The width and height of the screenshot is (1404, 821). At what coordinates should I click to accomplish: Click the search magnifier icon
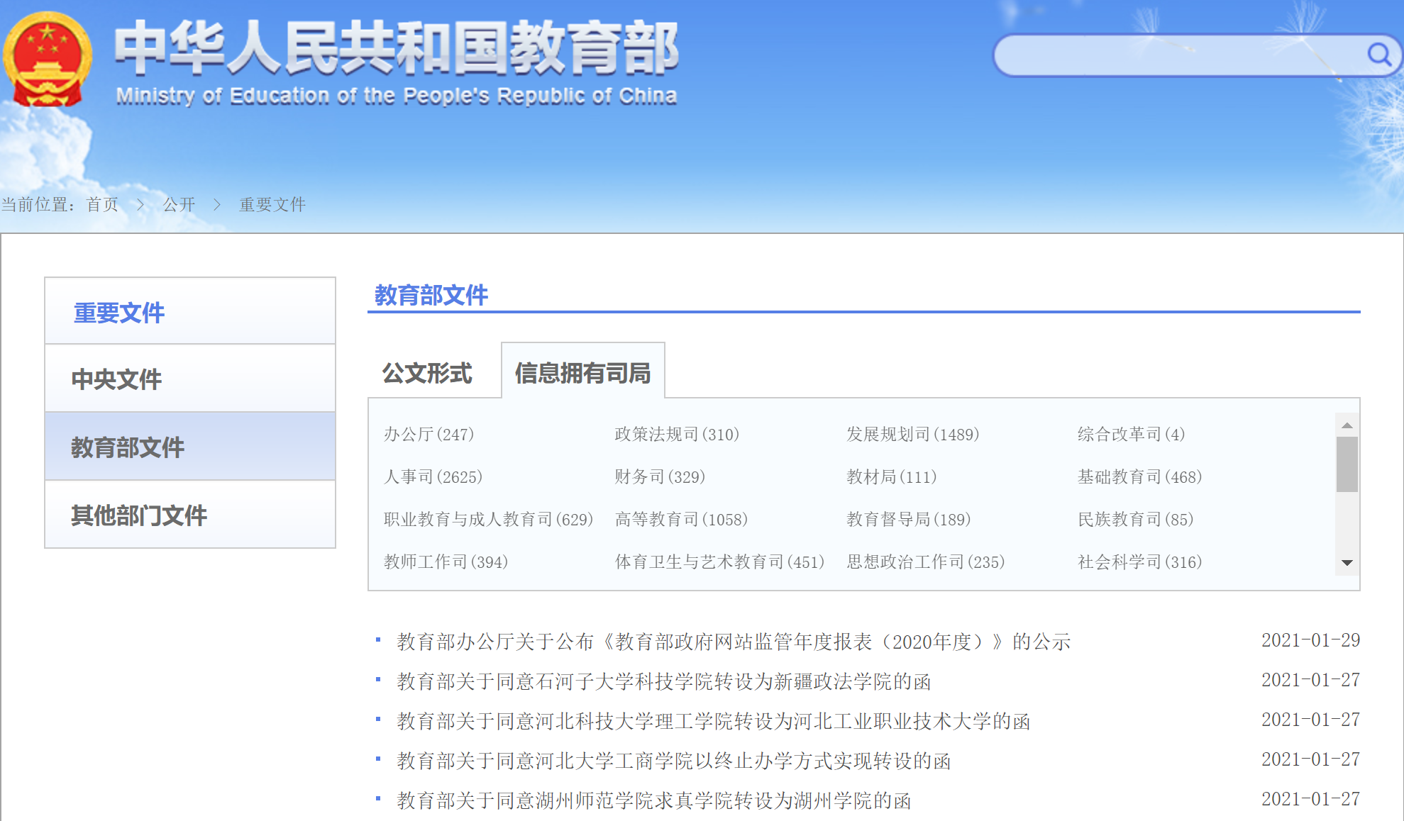coord(1378,55)
